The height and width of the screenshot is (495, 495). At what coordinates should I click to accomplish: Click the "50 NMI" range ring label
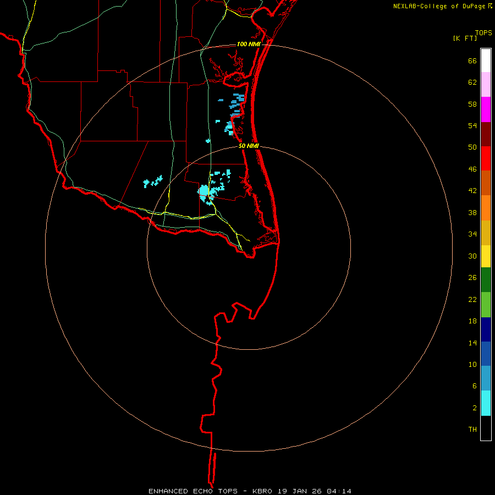[x=249, y=146]
